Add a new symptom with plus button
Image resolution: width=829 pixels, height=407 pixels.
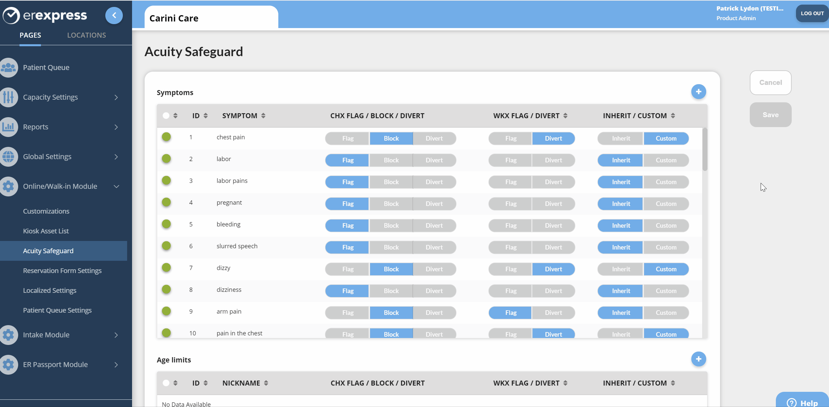(698, 92)
